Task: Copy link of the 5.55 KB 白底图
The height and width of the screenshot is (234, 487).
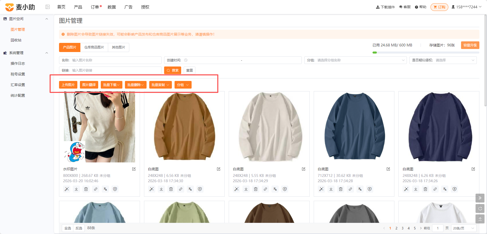Action: 265,189
